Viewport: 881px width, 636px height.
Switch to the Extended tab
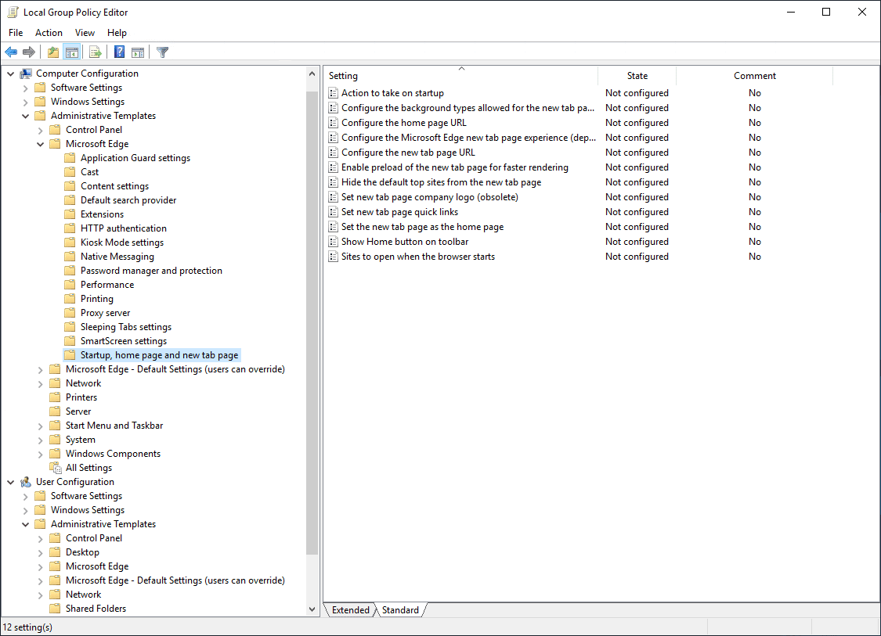351,610
